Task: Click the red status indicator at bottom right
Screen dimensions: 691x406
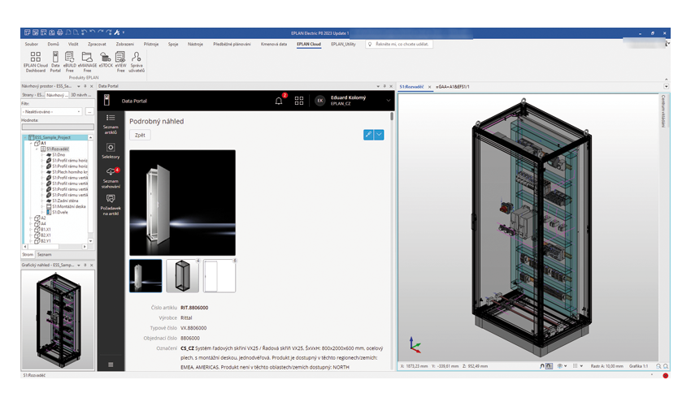Action: tap(666, 376)
